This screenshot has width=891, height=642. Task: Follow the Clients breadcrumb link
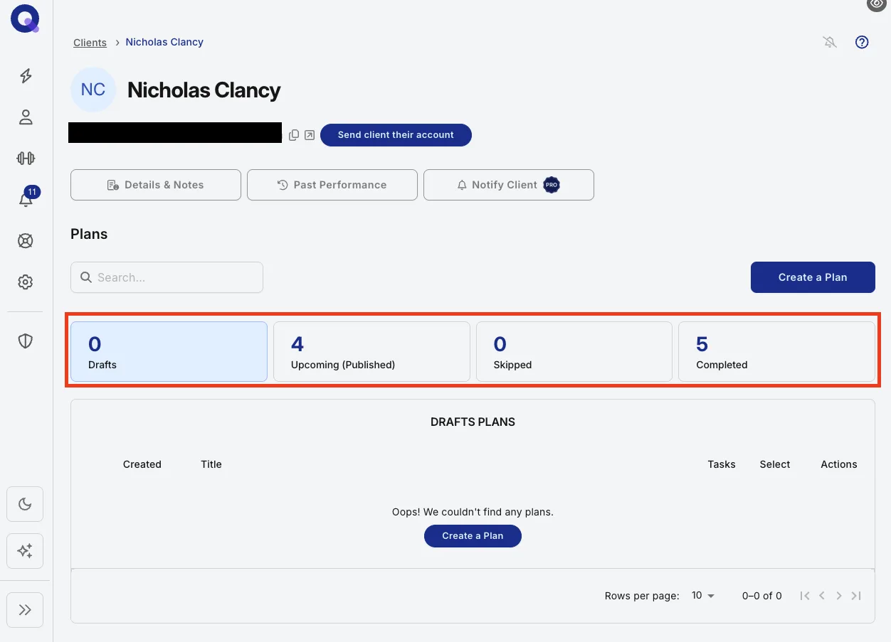click(90, 43)
